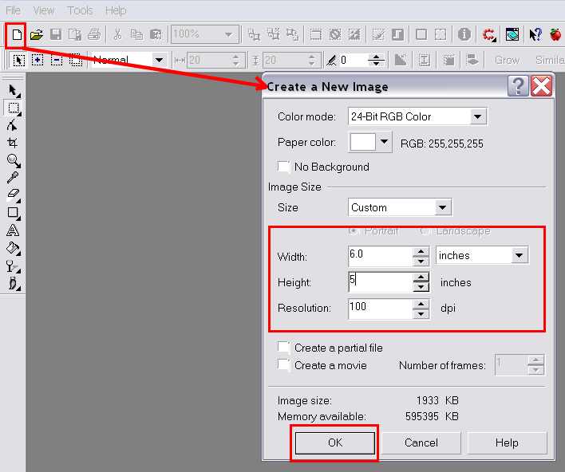Screen dimensions: 565x472
Task: Select the Crop tool
Action: [13, 143]
